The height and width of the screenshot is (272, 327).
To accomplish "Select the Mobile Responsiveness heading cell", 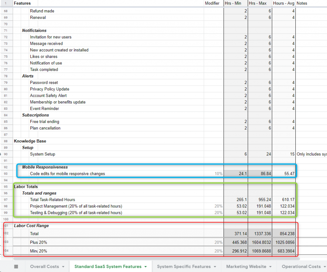I will coord(45,167).
